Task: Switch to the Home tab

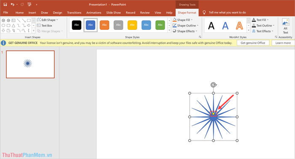Action: click(19, 13)
